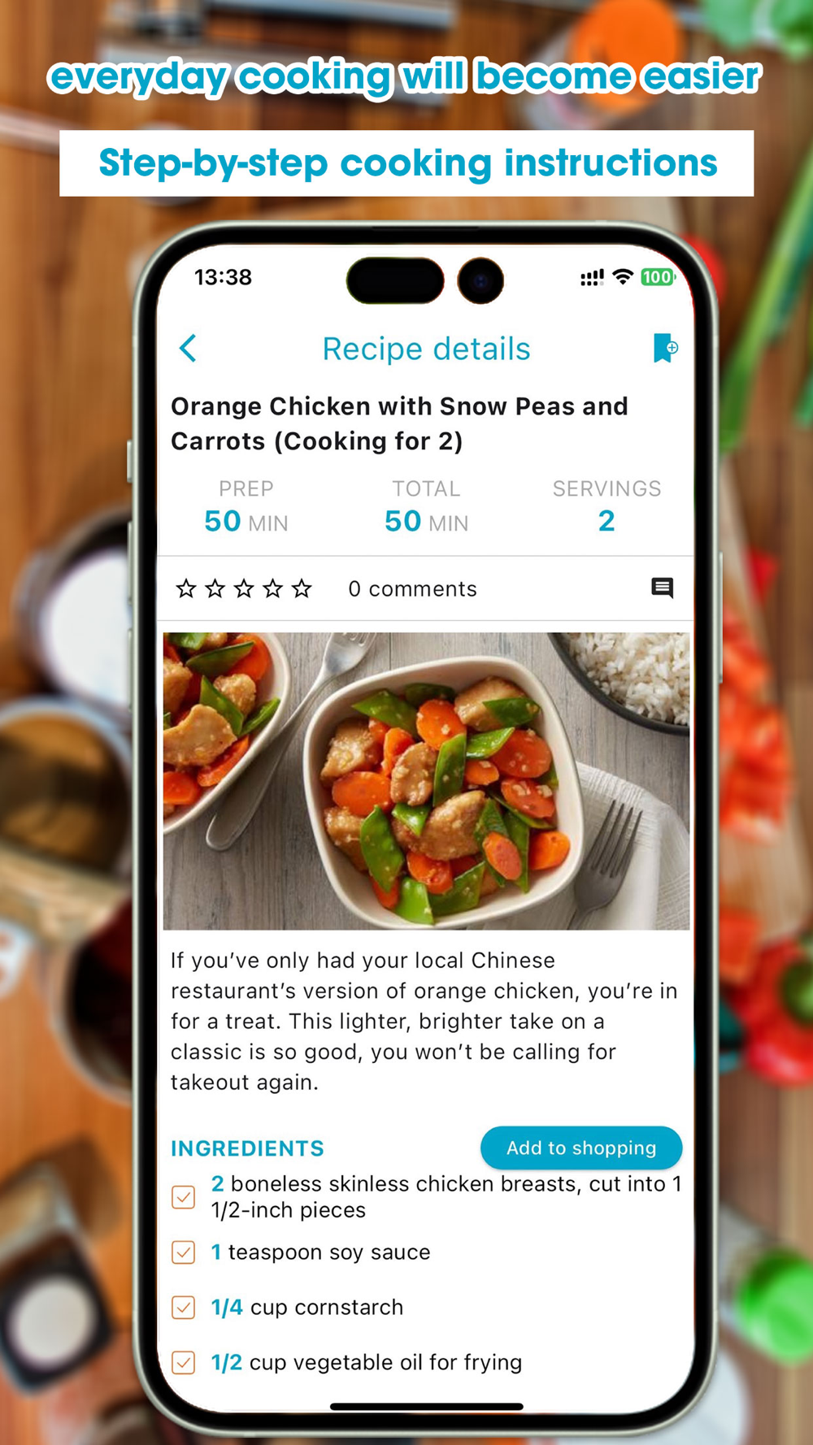813x1445 pixels.
Task: Rate recipe with the third star
Action: [244, 588]
